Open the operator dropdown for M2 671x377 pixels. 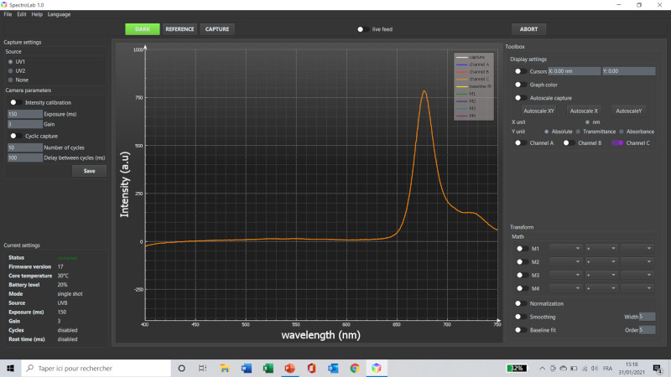pos(601,261)
